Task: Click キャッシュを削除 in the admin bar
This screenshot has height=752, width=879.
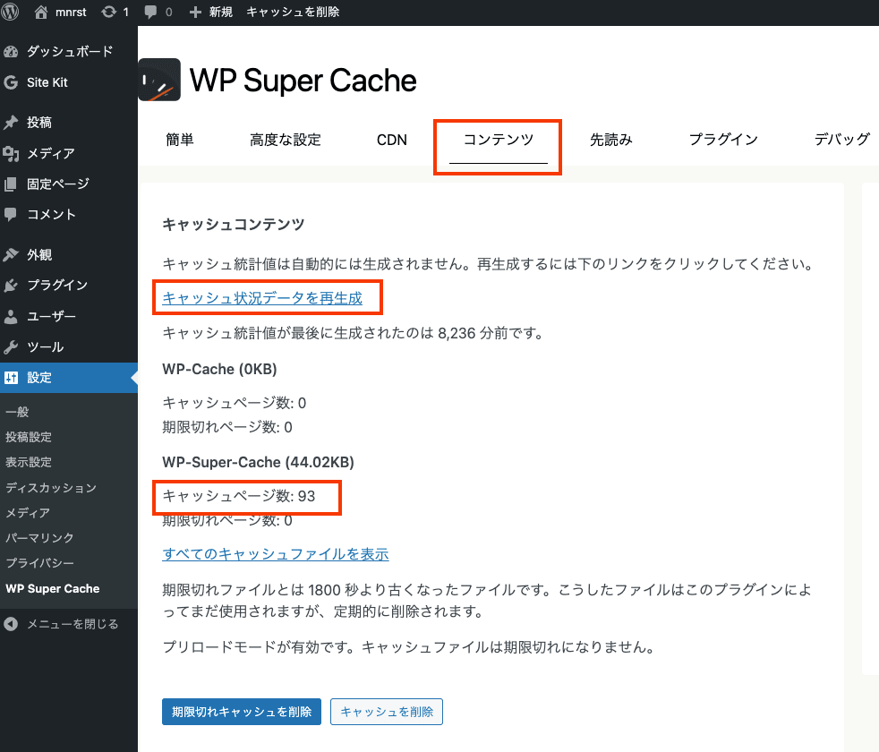Action: (x=293, y=12)
